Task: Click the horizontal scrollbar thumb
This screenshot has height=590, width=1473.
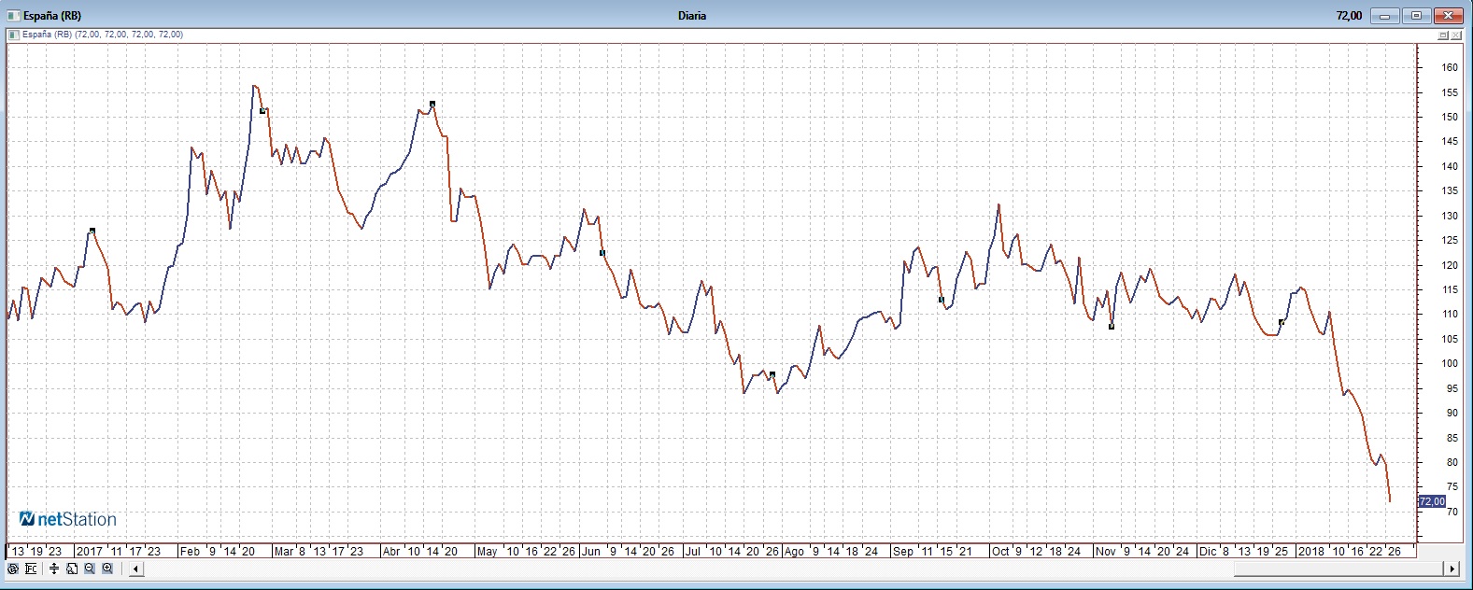Action: click(x=1338, y=569)
